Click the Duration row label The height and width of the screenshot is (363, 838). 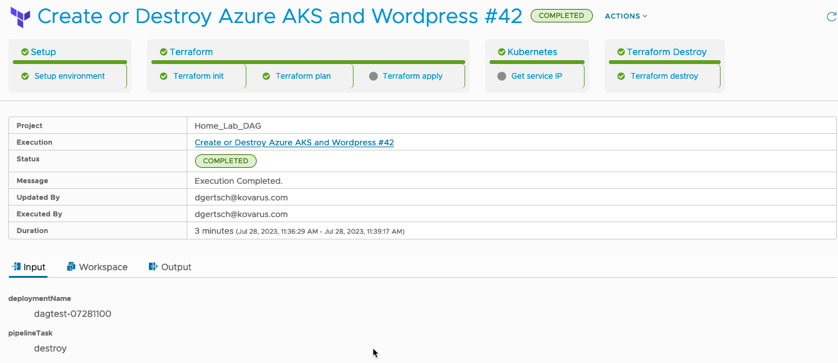32,231
